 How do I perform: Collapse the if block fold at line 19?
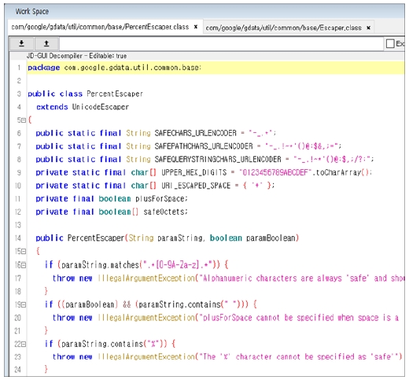(x=24, y=304)
